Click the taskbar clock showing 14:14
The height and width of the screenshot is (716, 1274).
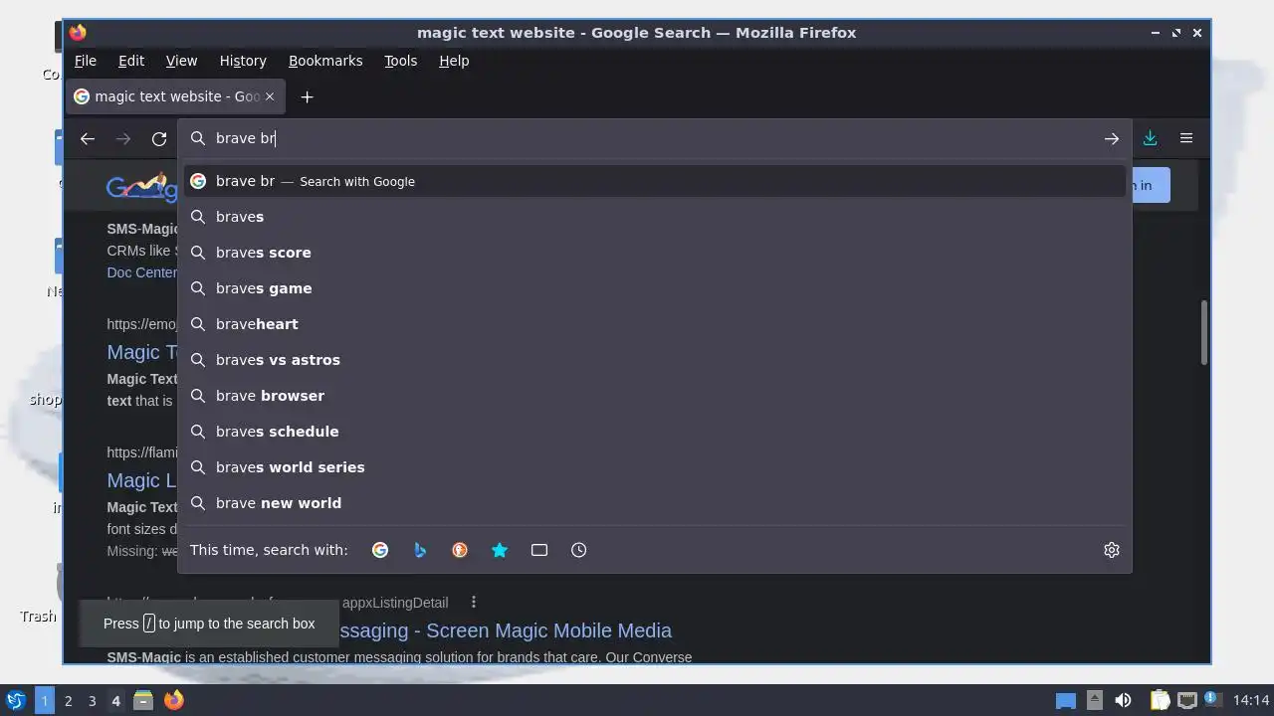pos(1251,700)
